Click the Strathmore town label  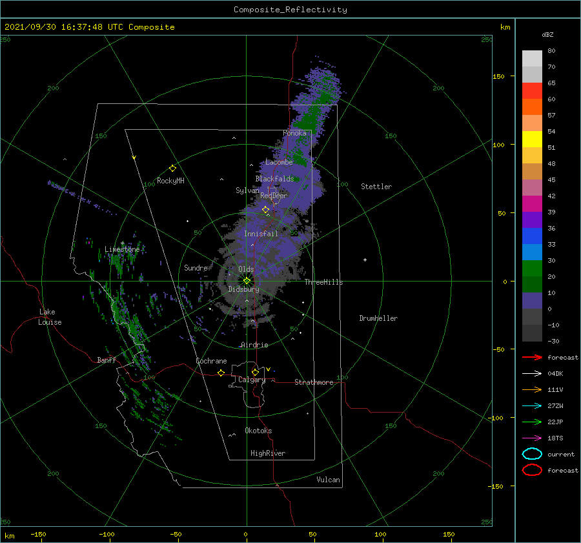314,382
